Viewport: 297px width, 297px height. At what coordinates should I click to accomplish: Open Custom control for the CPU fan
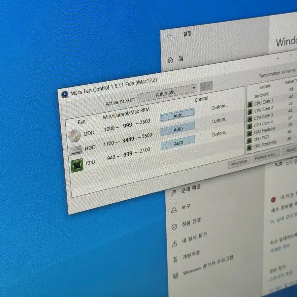coord(219,134)
